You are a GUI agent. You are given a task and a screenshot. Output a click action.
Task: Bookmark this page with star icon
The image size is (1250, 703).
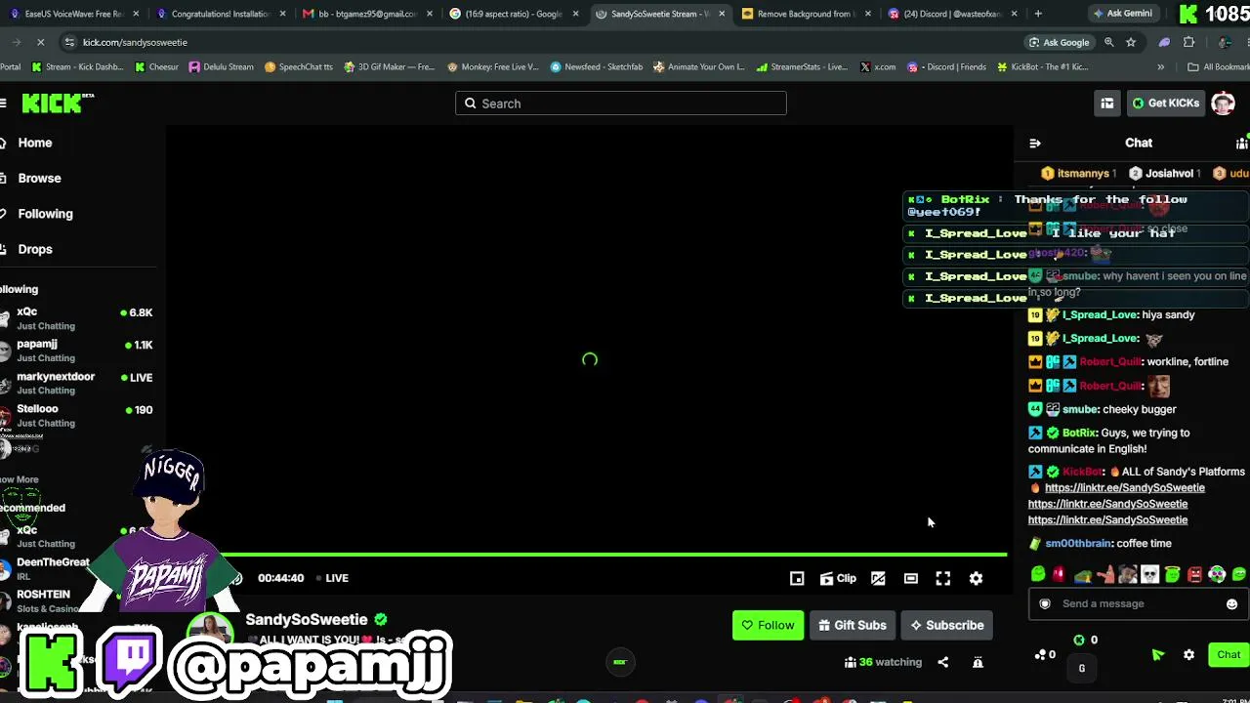[1131, 42]
